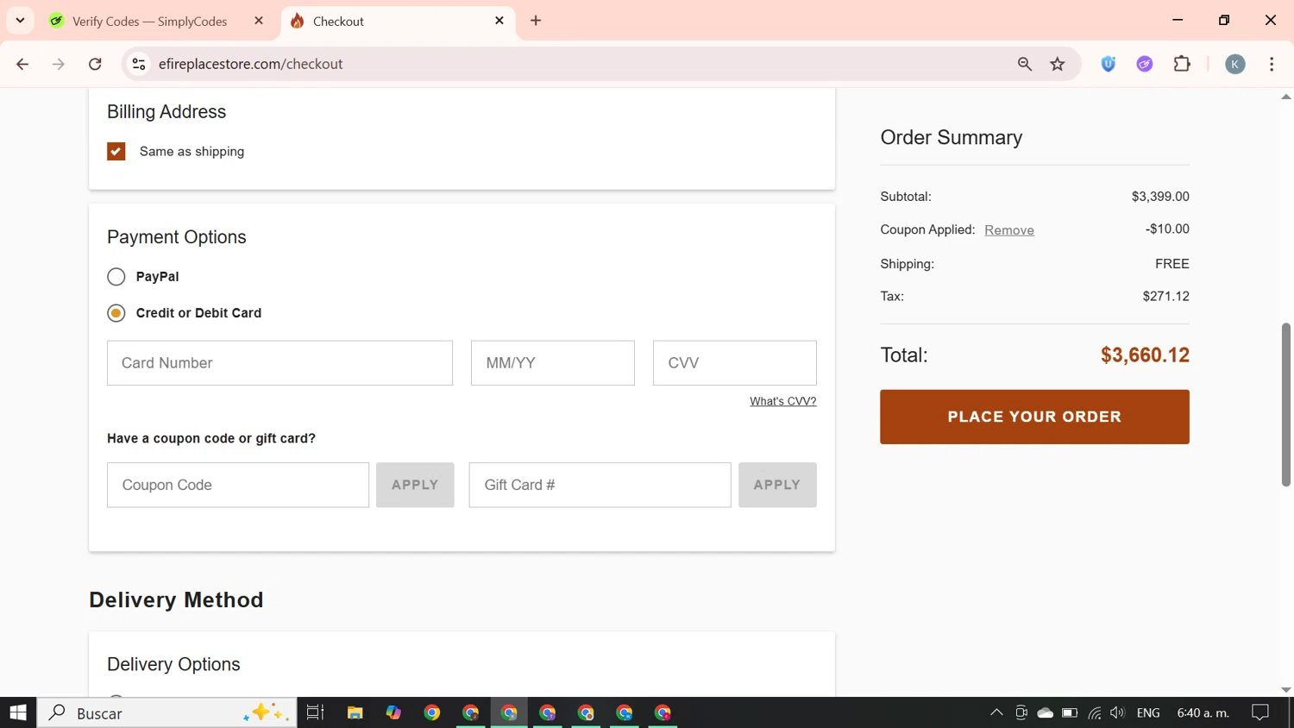Click the tax amount $271.12
Screen dimensions: 1294x728
(x=1165, y=297)
